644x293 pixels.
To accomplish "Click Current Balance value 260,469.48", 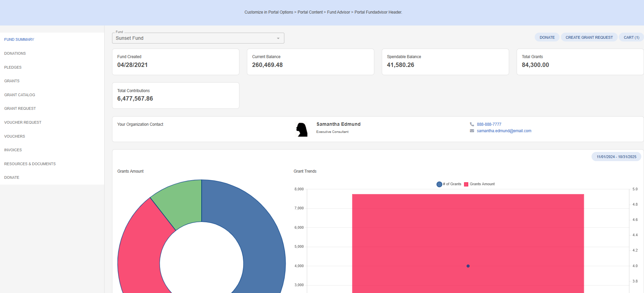I will pyautogui.click(x=267, y=65).
